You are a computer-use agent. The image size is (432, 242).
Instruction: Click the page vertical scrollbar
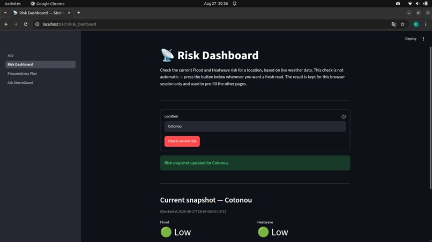(x=430, y=118)
